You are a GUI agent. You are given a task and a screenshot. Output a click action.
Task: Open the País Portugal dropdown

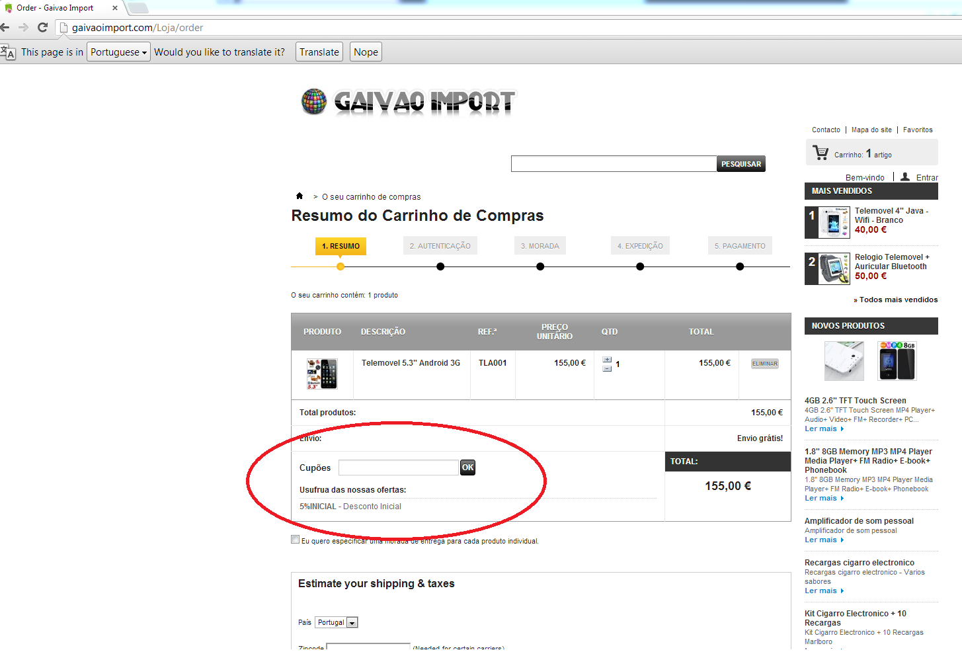click(337, 622)
